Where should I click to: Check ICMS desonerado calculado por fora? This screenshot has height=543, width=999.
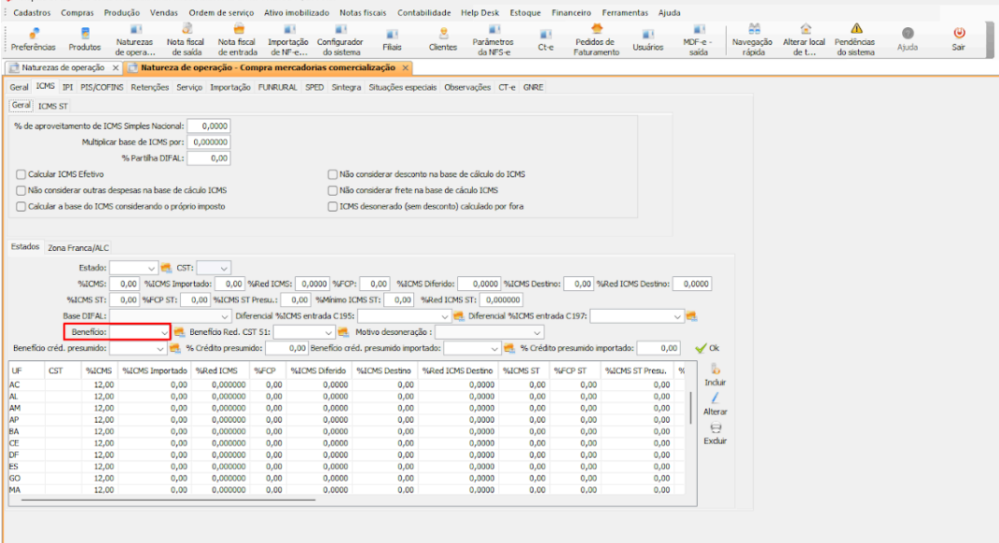[x=333, y=206]
